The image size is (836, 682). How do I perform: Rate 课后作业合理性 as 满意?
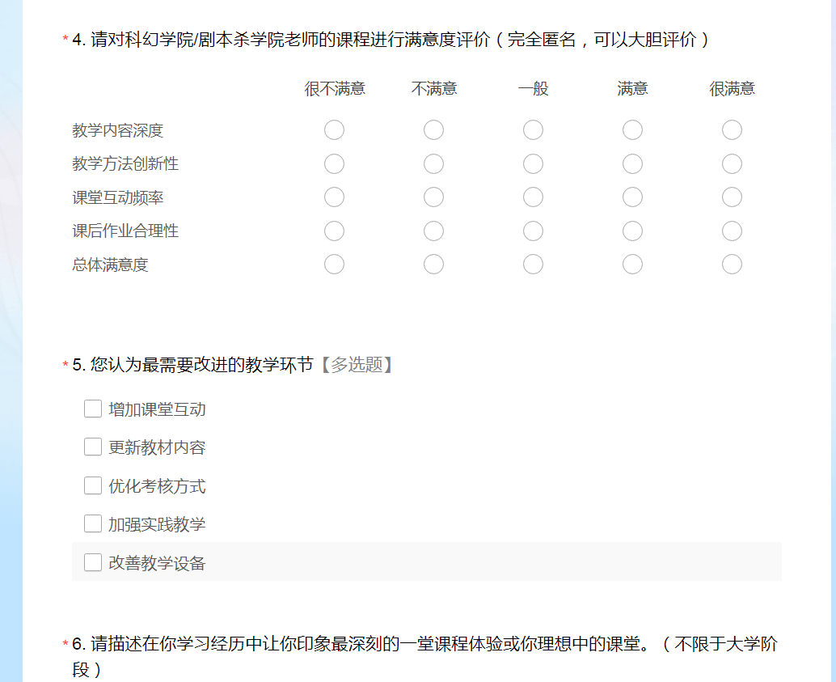[x=632, y=231]
